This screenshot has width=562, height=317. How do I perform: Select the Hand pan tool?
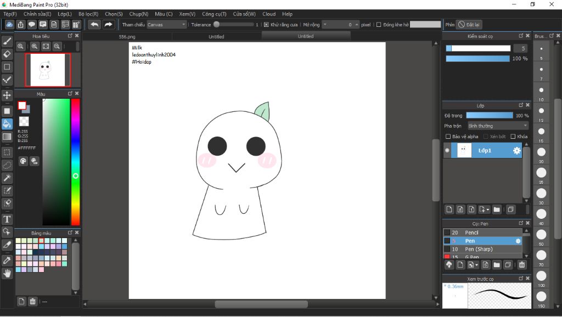(x=7, y=274)
